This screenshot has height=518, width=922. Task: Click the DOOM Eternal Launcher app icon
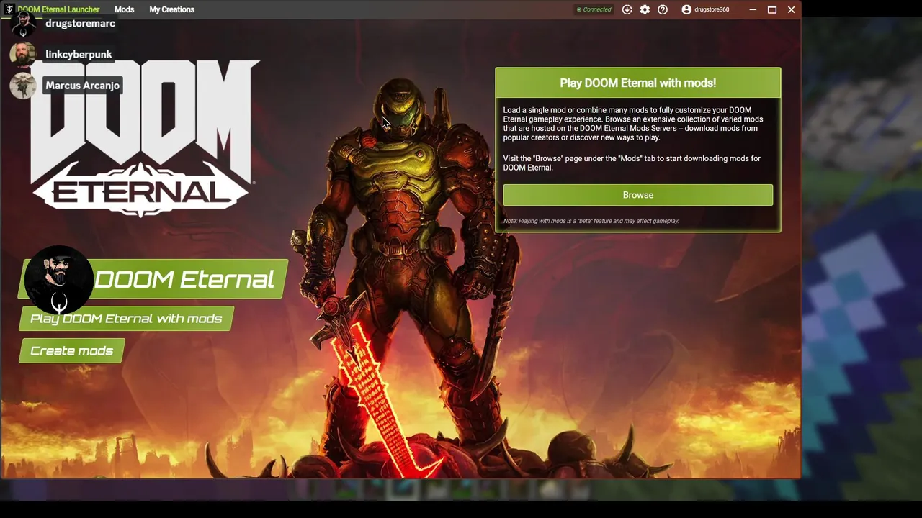(9, 9)
